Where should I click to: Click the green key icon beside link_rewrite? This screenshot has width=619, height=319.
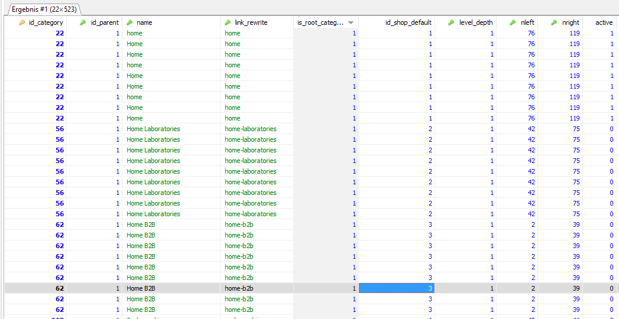[x=228, y=22]
